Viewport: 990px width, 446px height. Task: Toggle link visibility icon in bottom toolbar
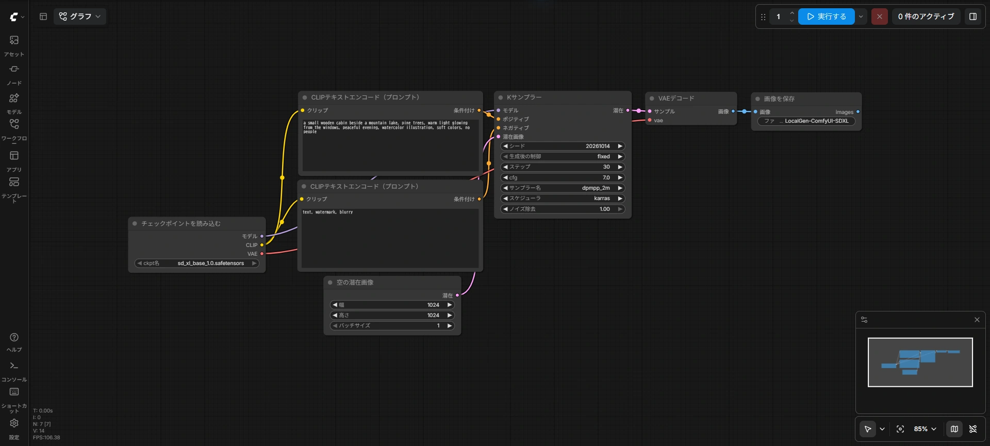(x=973, y=429)
